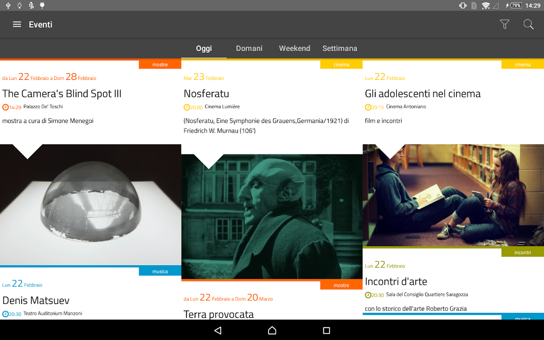
Task: Tap the search magnifier icon
Action: (528, 25)
